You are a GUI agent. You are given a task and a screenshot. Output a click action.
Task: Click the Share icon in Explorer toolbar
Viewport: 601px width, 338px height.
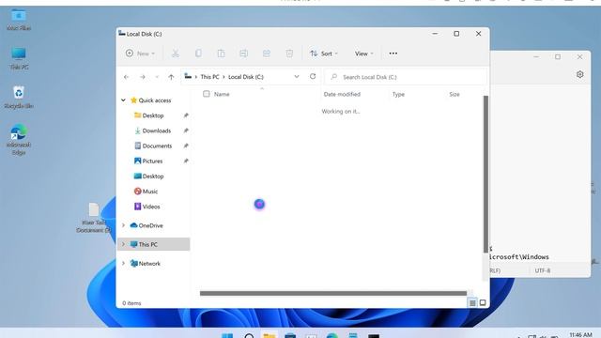coord(267,54)
